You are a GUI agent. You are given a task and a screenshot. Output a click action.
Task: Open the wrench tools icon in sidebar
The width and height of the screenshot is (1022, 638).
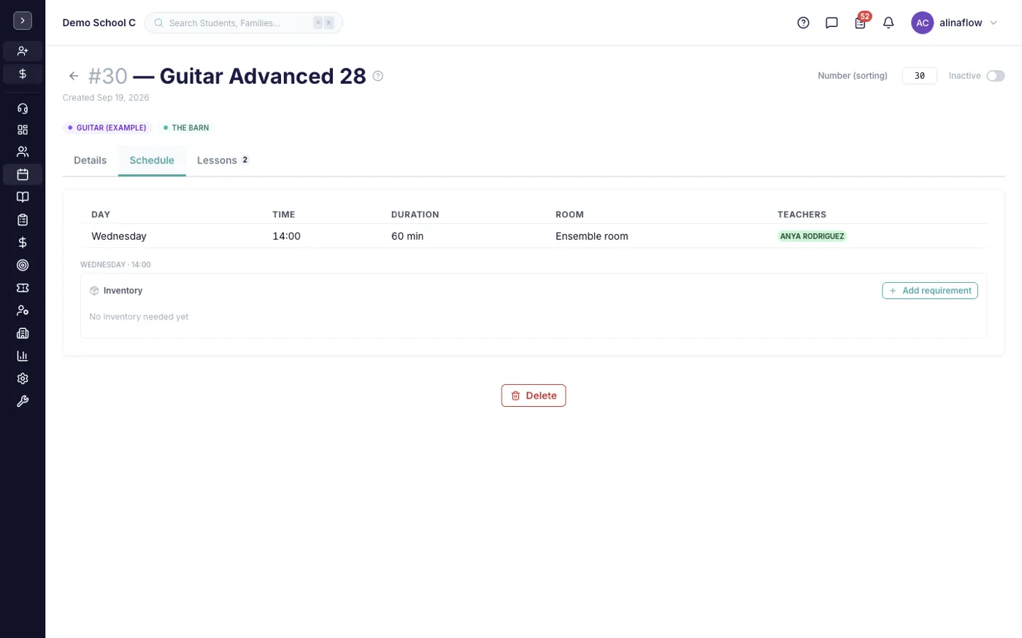tap(23, 401)
